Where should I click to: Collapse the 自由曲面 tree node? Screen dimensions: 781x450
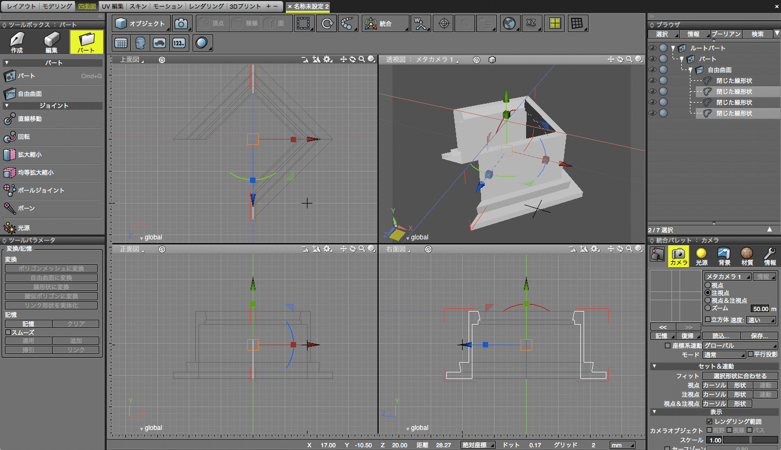tap(690, 70)
